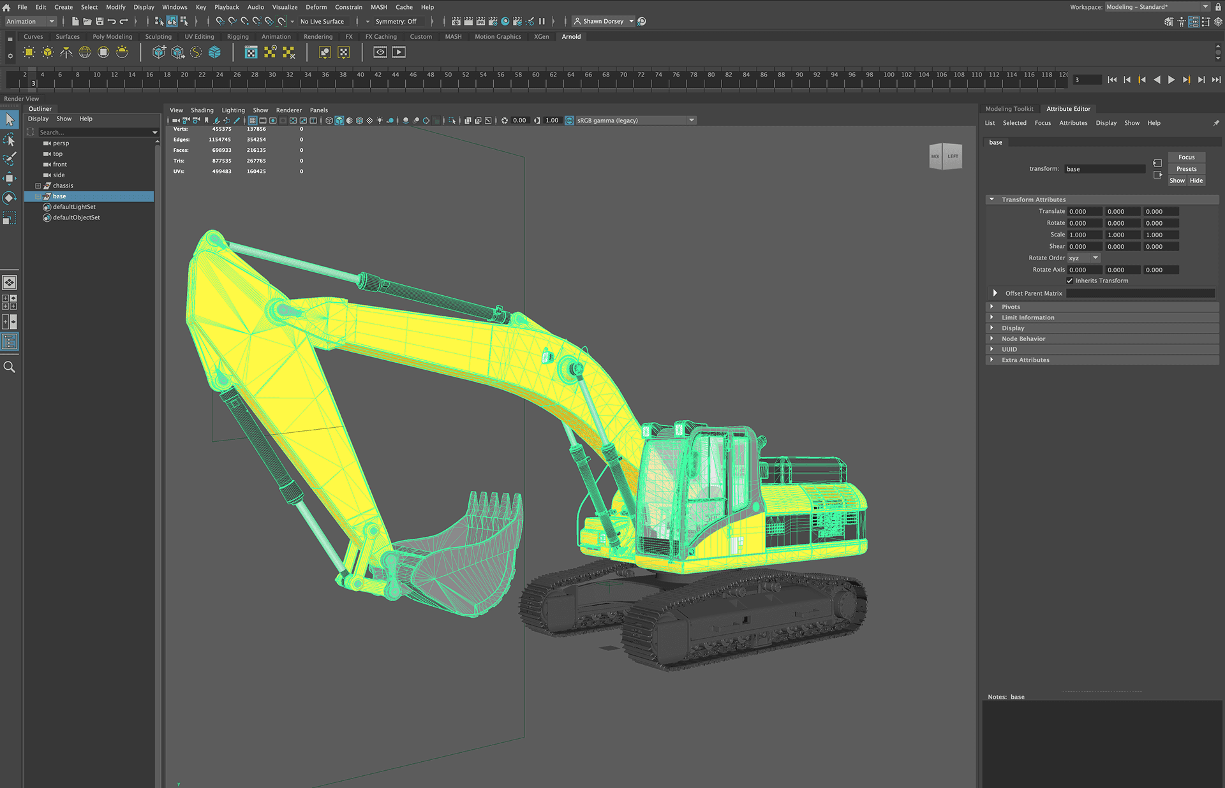Open the Windows menu

click(175, 7)
